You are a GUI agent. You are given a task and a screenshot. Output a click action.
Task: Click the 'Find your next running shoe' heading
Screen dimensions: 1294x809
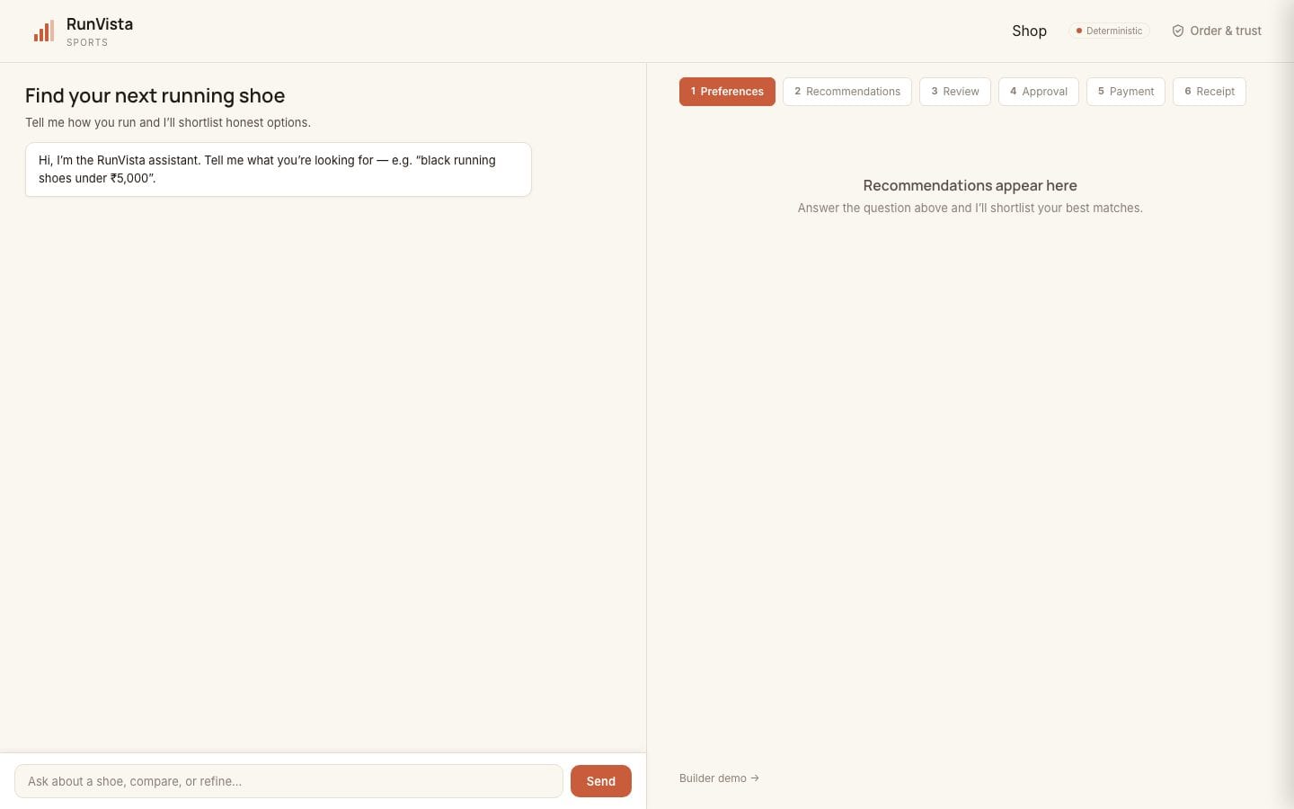click(155, 96)
